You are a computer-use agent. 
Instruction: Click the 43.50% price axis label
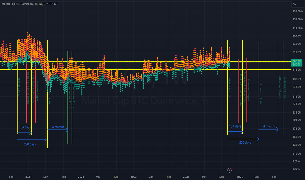coord(297,79)
